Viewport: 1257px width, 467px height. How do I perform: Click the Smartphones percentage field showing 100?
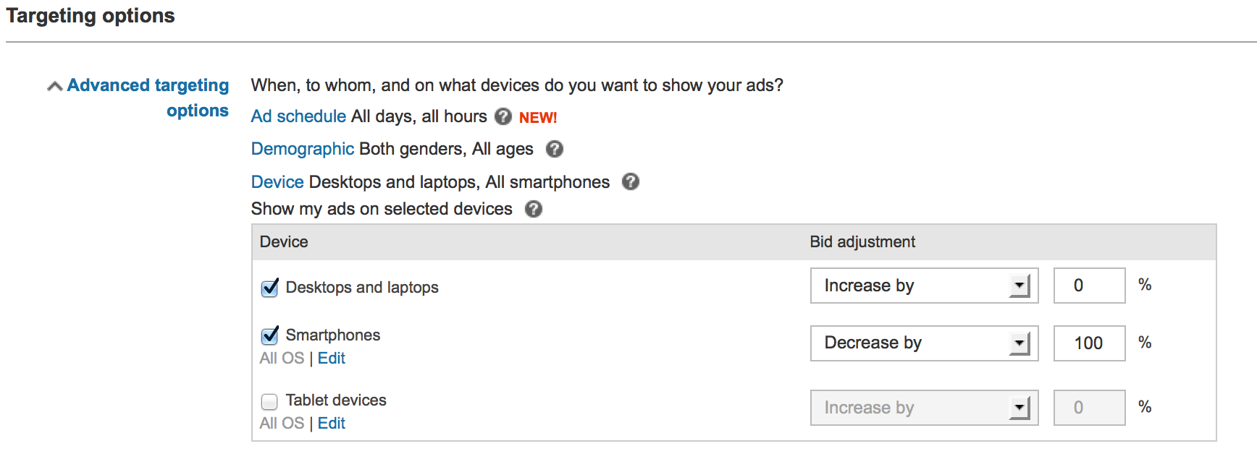pyautogui.click(x=1089, y=343)
